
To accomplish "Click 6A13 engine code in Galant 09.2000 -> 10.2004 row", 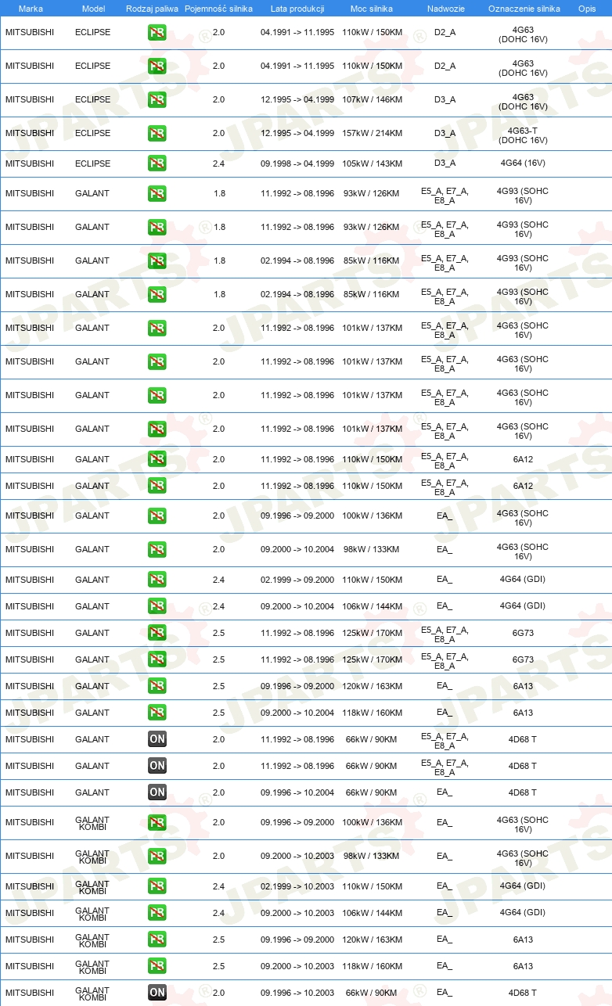I will [523, 713].
